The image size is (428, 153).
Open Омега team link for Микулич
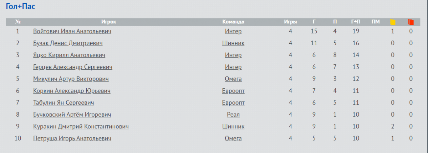[x=233, y=79]
